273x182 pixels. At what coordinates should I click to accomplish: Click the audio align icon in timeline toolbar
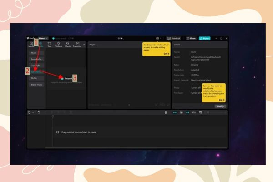coord(194,113)
